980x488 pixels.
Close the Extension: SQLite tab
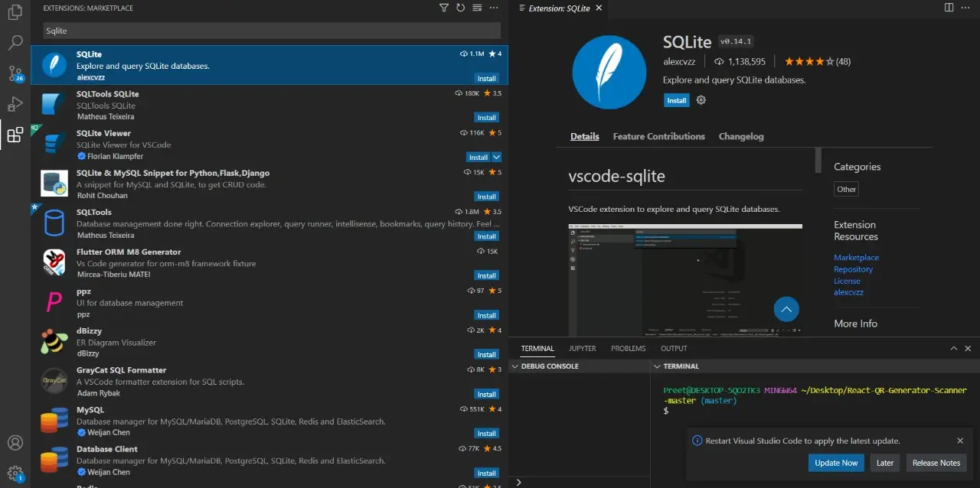(x=599, y=8)
